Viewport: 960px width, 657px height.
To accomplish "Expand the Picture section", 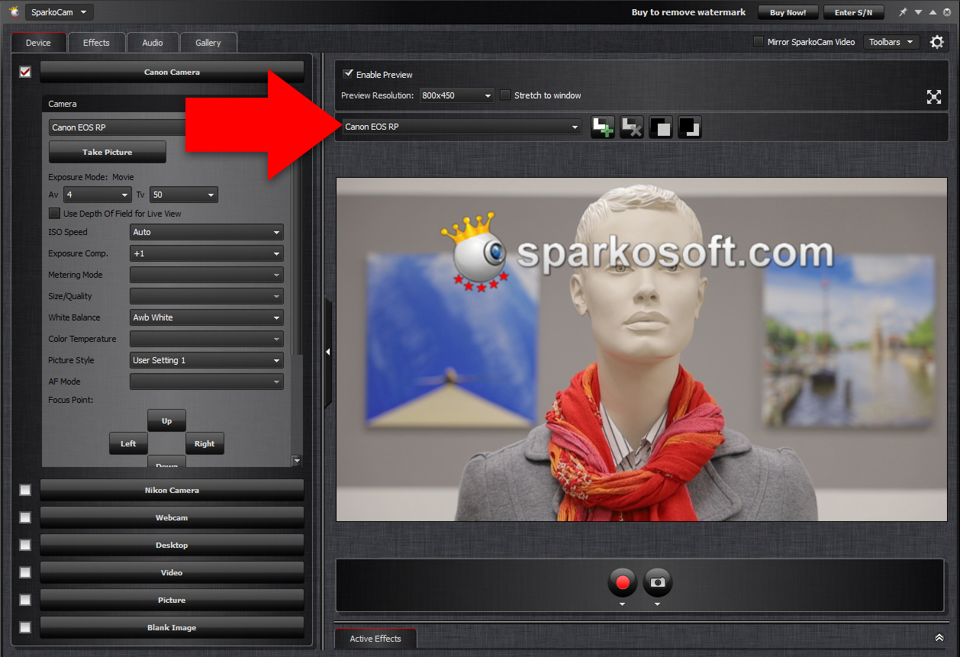I will [x=172, y=600].
